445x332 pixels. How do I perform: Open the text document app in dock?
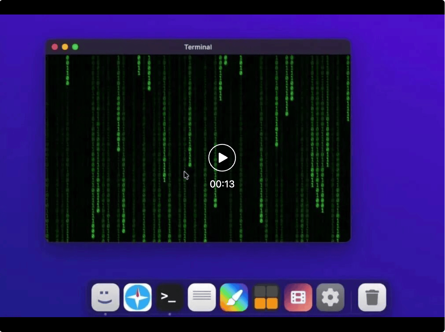(x=202, y=297)
